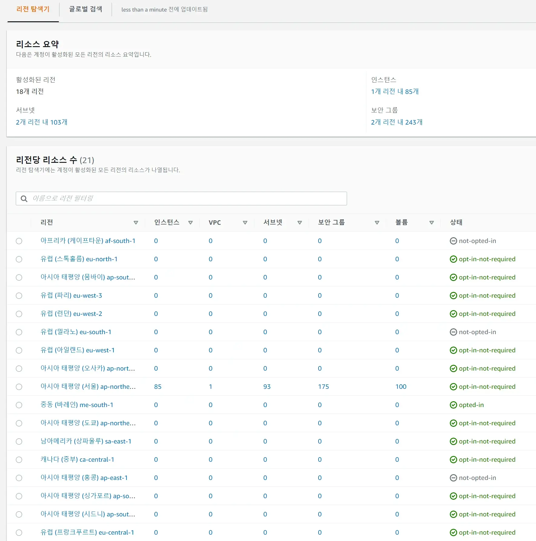Screen dimensions: 536x541
Task: Click the search magnifier icon in region filter
Action: [24, 199]
